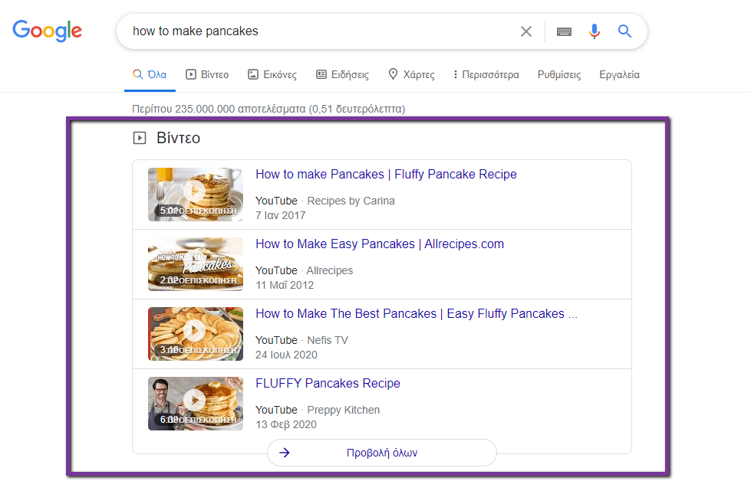Screen dimensions: 751x481
Task: Clear the search box with X icon
Action: click(526, 31)
